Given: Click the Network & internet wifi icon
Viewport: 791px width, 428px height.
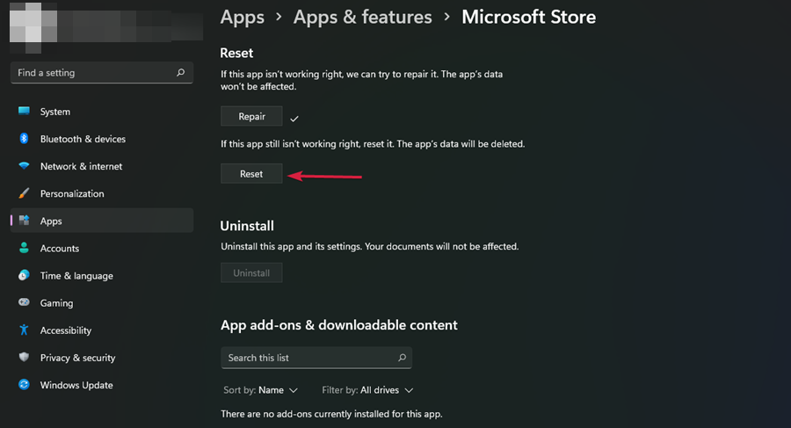Looking at the screenshot, I should pos(24,166).
